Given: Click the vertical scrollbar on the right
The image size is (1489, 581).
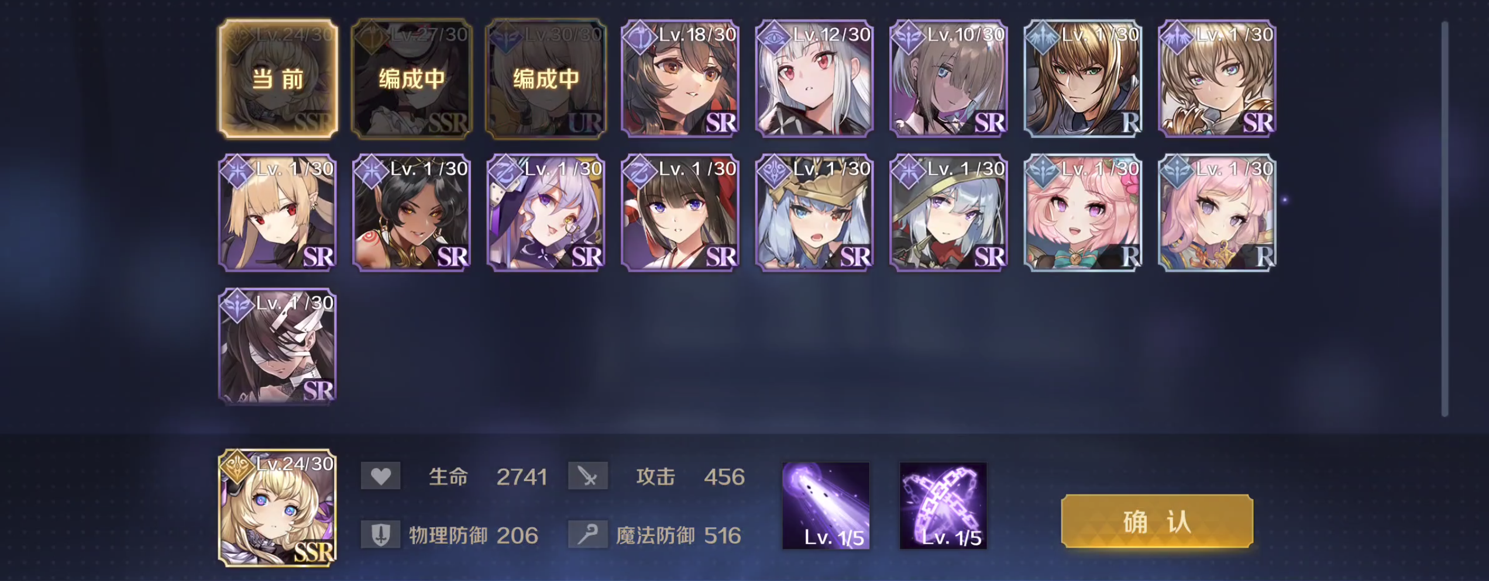Looking at the screenshot, I should coord(1445,219).
